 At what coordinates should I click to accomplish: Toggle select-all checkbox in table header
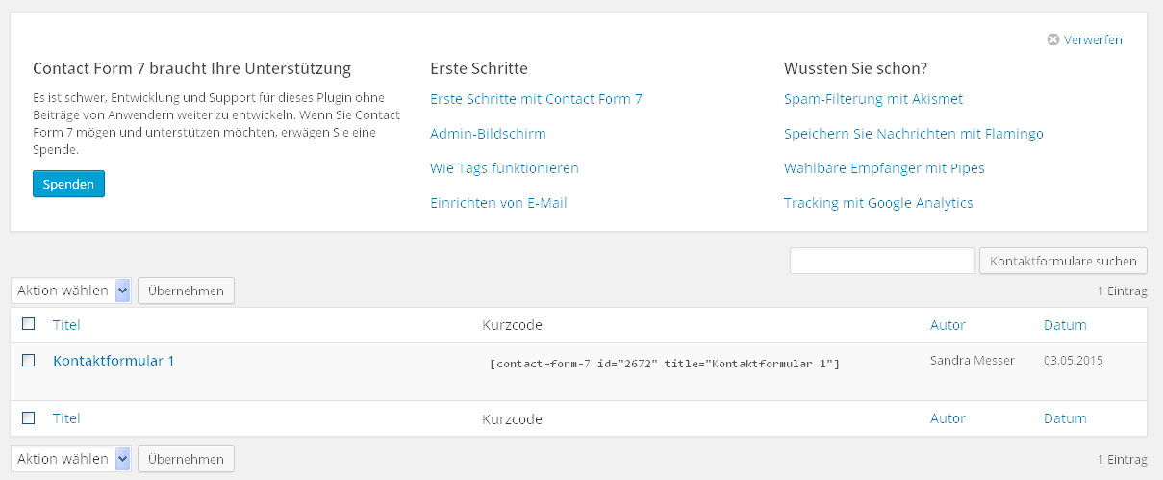click(x=29, y=324)
